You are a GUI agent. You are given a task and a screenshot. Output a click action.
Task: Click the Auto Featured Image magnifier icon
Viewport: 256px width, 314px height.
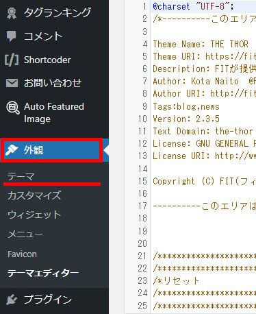coord(13,108)
